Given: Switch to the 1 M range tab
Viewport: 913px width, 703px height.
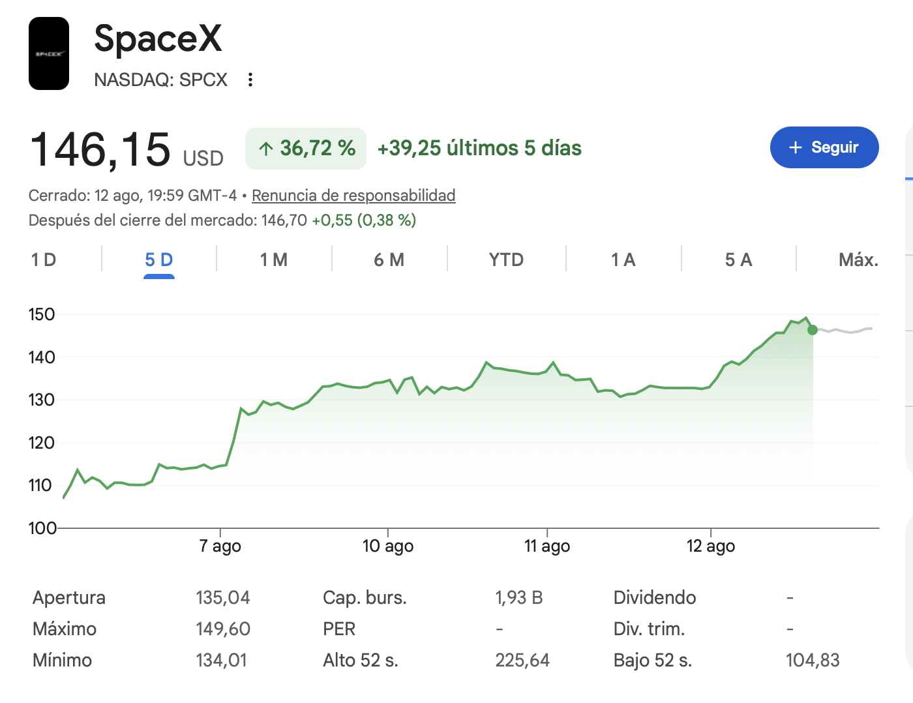Looking at the screenshot, I should click(x=274, y=260).
